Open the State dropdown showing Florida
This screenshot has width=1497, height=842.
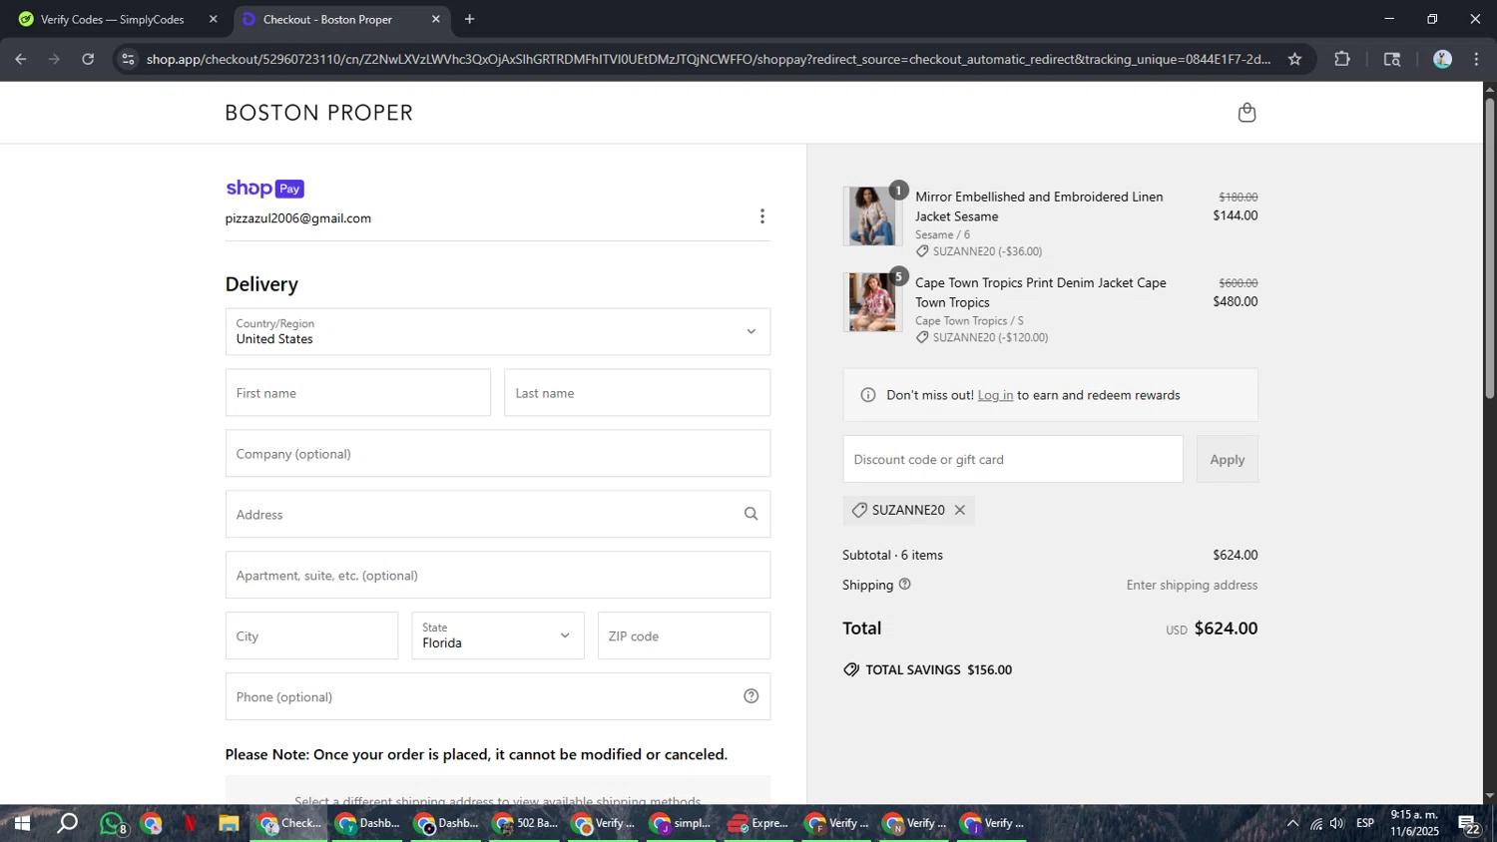coord(498,635)
